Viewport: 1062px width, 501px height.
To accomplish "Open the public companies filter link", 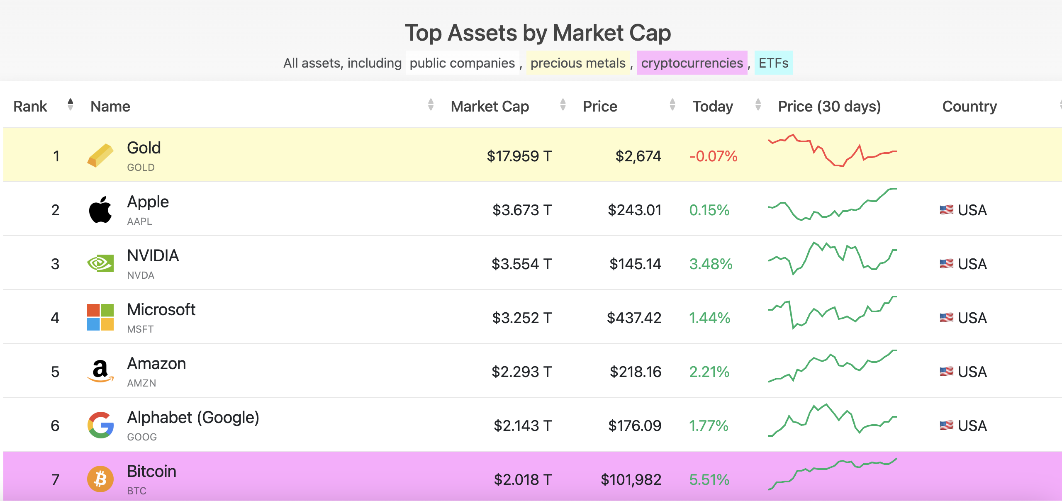I will point(462,63).
